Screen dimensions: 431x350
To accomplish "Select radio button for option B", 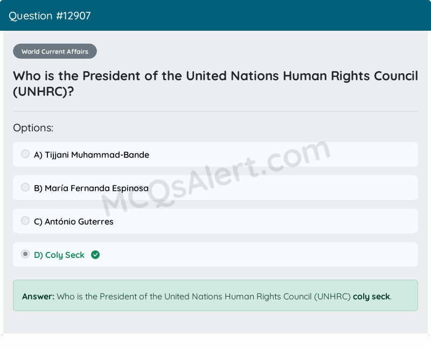I will 25,187.
